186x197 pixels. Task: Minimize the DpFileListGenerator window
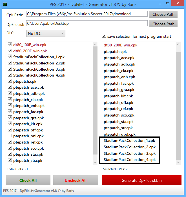click(x=160, y=4)
